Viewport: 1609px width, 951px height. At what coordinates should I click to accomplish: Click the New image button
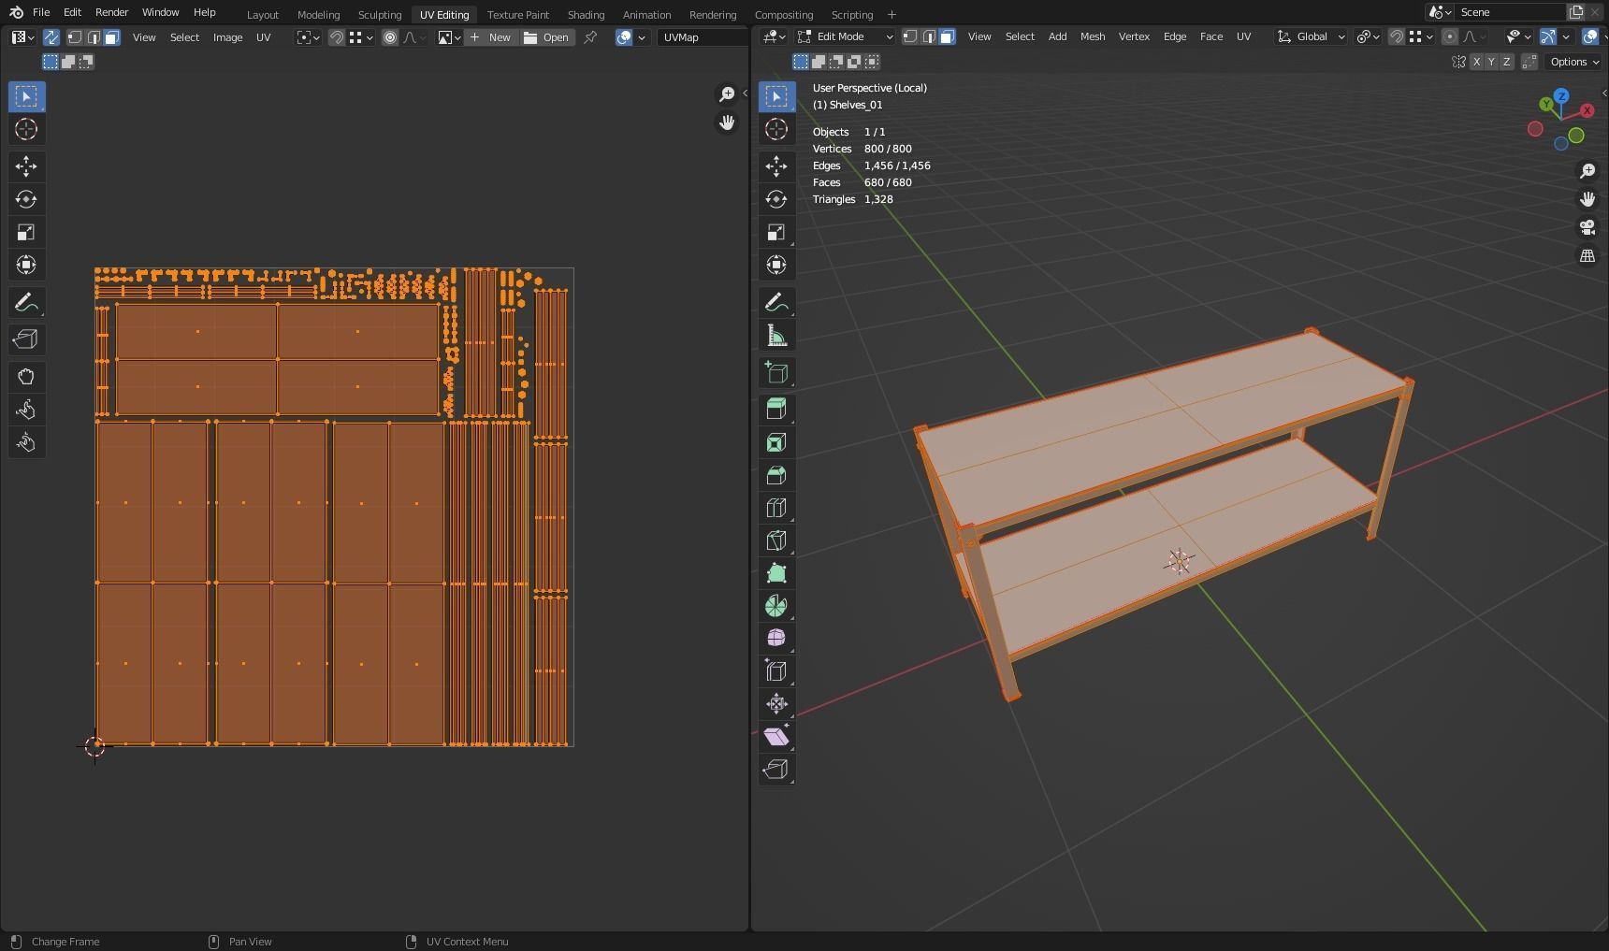[491, 37]
